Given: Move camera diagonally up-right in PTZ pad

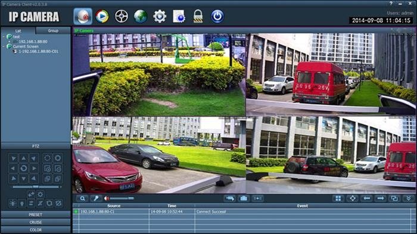Looking at the screenshot, I should 34,158.
